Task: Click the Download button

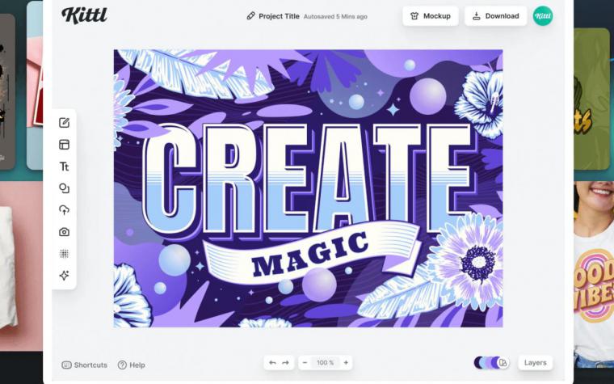Action: click(x=496, y=16)
